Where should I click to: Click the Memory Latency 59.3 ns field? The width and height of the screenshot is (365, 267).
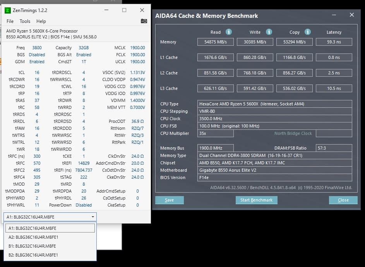tap(334, 42)
